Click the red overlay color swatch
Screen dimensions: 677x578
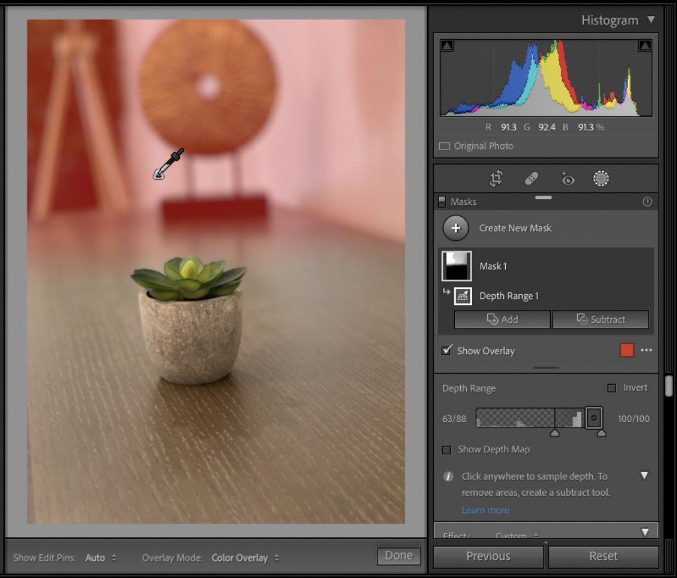627,351
